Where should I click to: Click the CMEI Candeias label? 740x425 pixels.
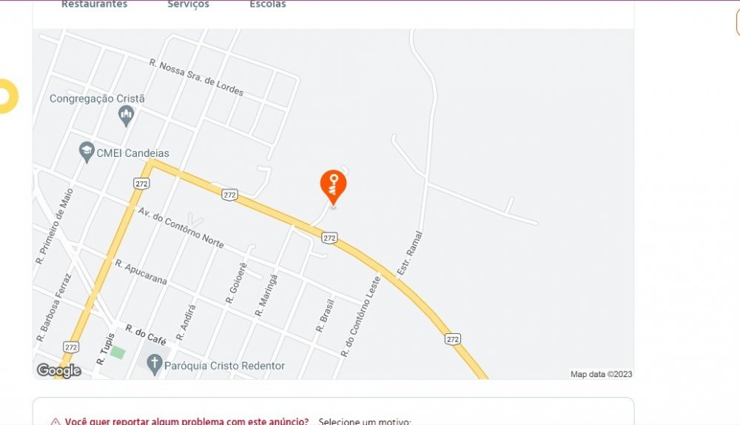coord(132,153)
